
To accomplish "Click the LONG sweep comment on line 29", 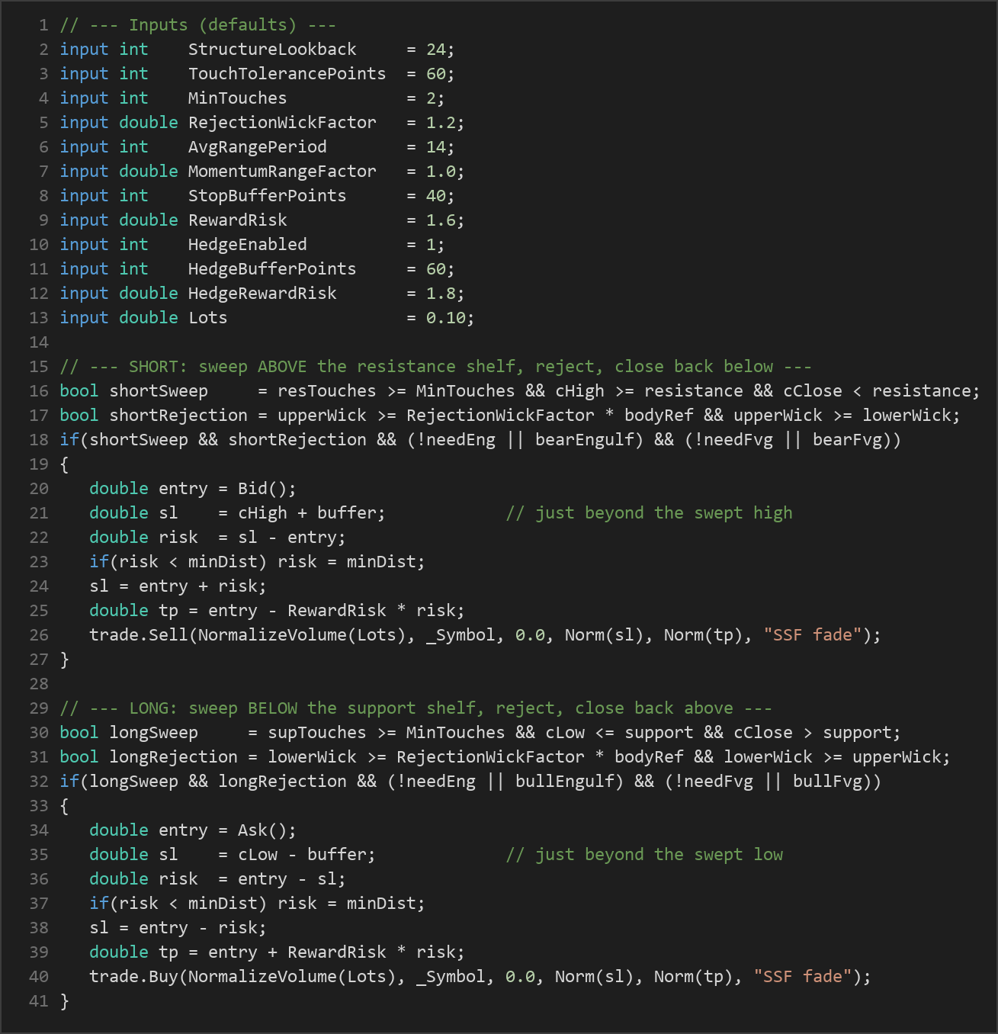I will (x=416, y=708).
